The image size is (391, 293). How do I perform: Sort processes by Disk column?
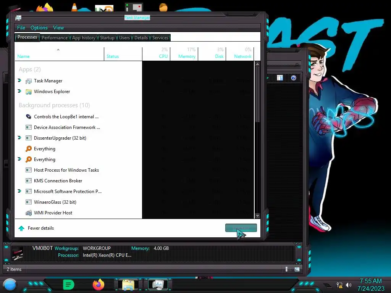coord(212,54)
